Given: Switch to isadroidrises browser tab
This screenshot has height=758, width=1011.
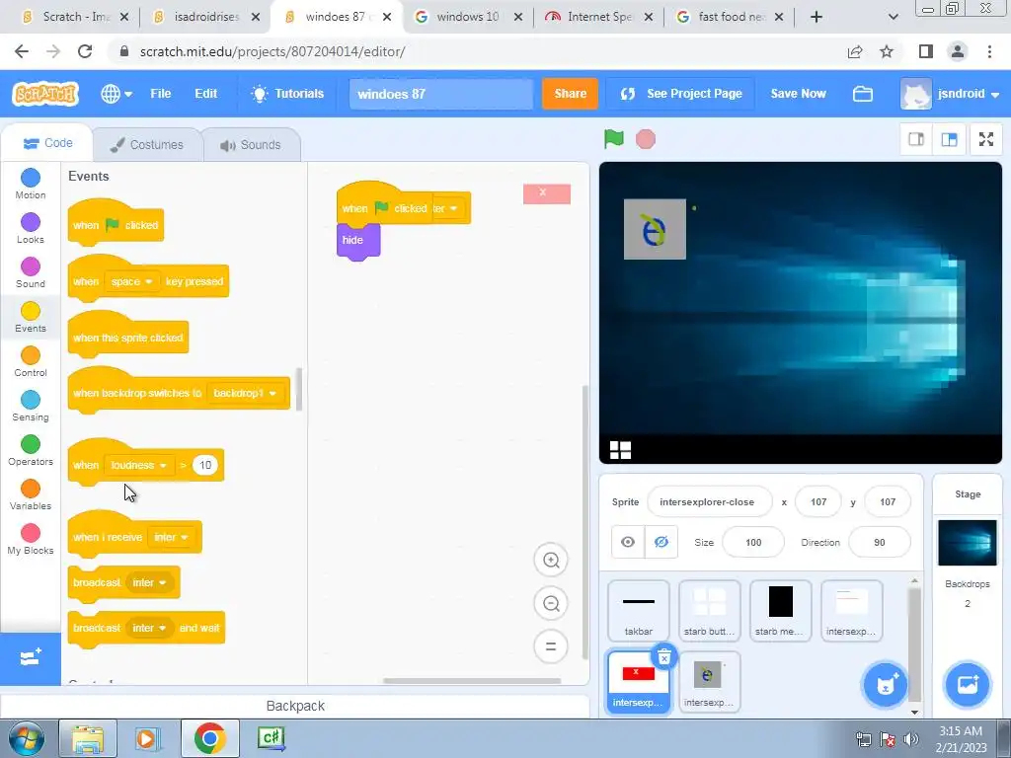Looking at the screenshot, I should 206,17.
